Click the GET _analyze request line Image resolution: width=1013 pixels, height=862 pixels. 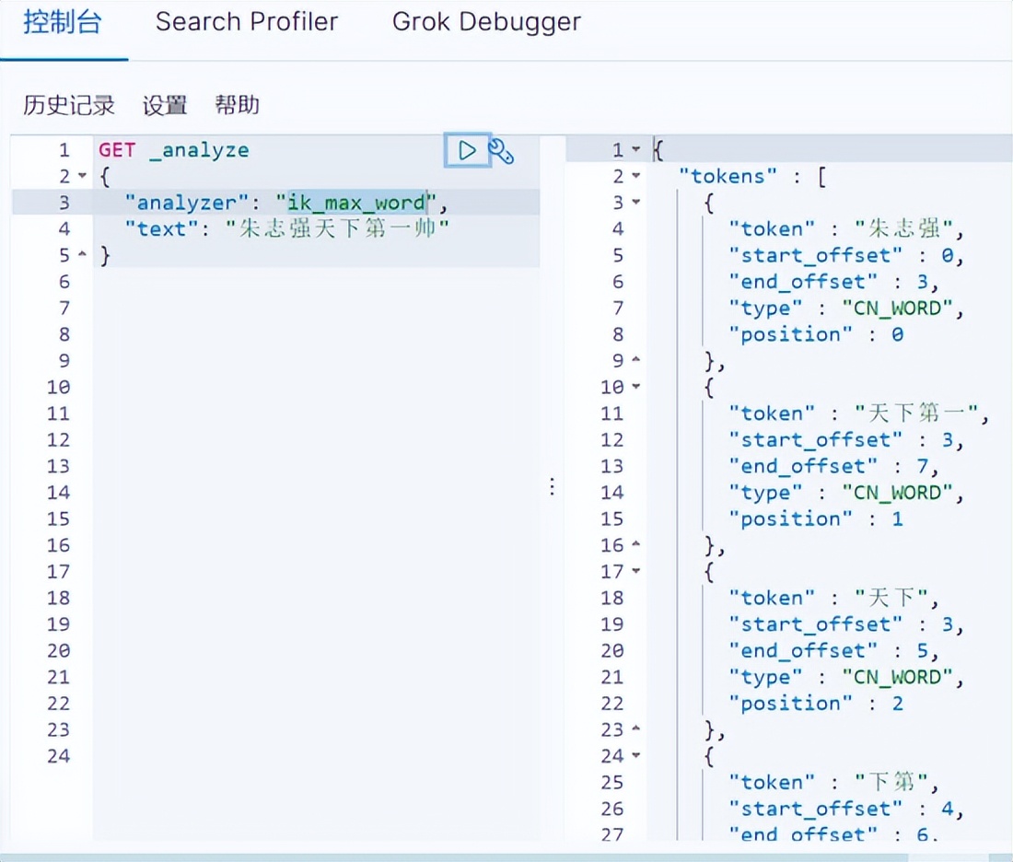click(x=174, y=150)
